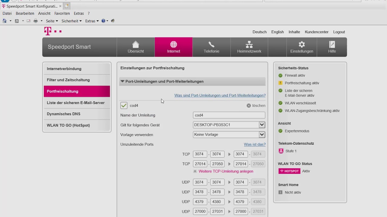The height and width of the screenshot is (217, 387).
Task: Open the Favoriten menu
Action: tap(62, 13)
